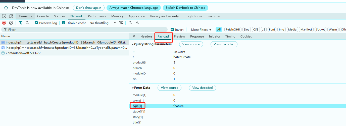Open the Performance panel tab

[x=97, y=16]
